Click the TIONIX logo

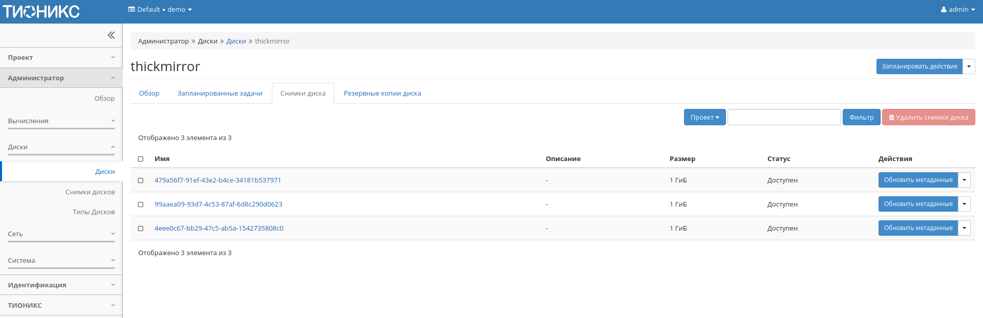coord(41,11)
